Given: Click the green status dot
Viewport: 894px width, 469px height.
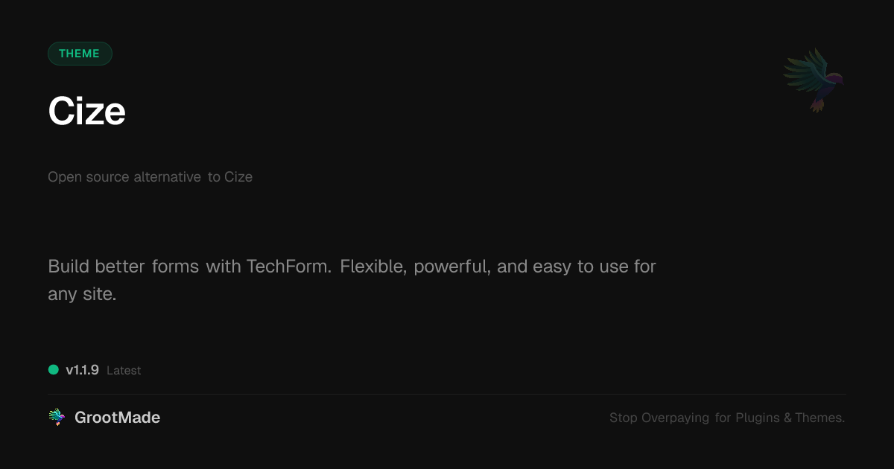Looking at the screenshot, I should point(54,369).
